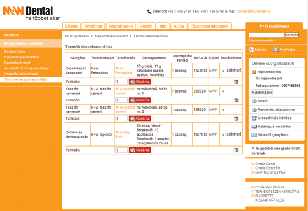Click the ELMENTETT KOSÁRTARTALOM link
The image size is (308, 211).
pos(270,198)
